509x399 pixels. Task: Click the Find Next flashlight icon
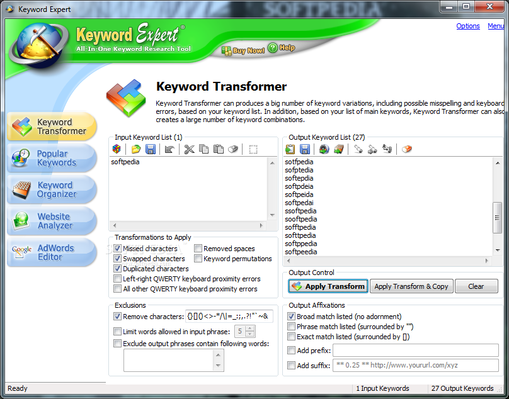coord(373,149)
